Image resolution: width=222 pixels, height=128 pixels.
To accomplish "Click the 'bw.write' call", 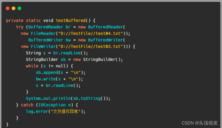I will coord(46,79).
